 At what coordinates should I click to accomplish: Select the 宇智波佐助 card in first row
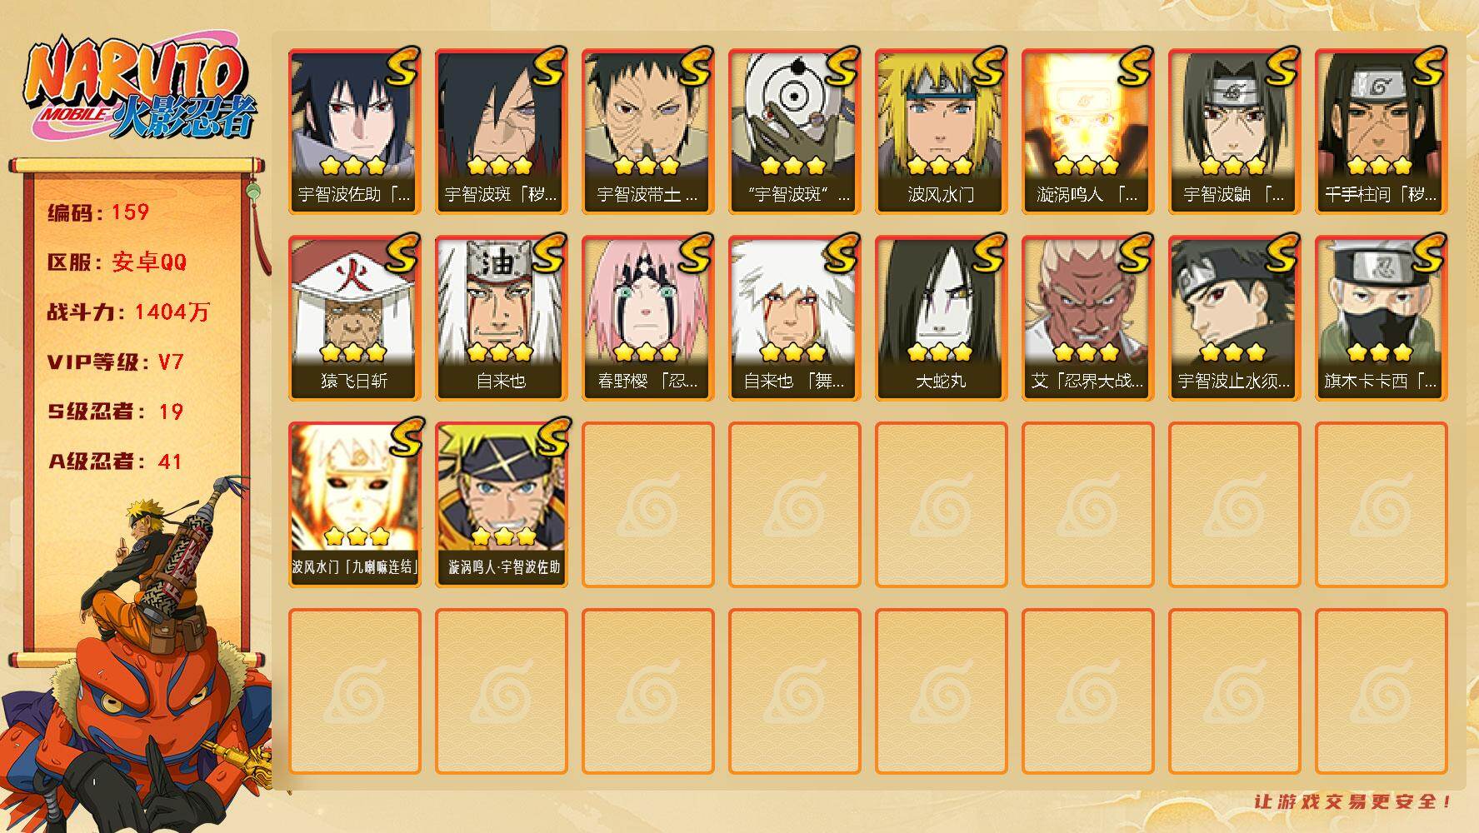[354, 132]
